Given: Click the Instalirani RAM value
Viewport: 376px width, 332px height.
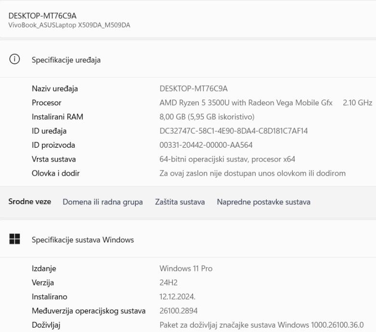Looking at the screenshot, I should click(x=207, y=116).
